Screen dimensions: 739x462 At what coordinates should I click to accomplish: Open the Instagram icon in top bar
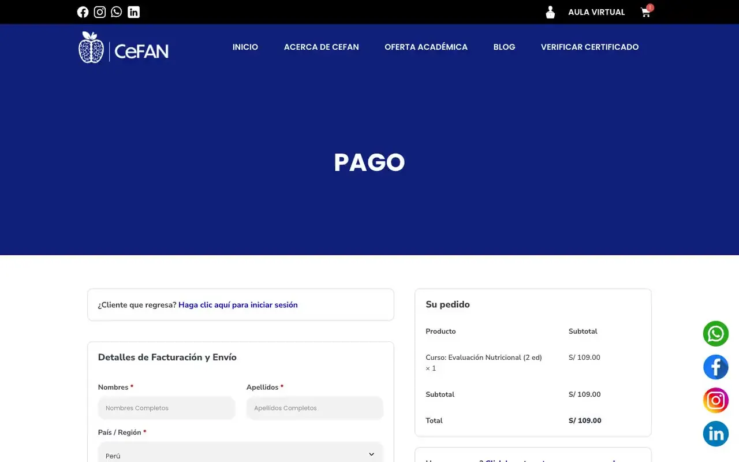coord(100,12)
